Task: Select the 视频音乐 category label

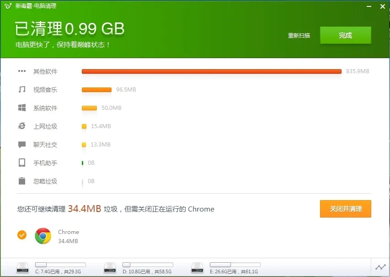Action: click(45, 90)
